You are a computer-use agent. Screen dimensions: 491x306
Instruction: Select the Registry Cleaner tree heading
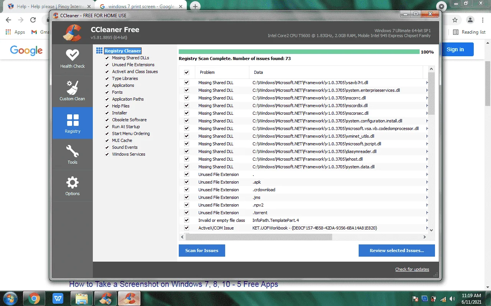click(123, 51)
